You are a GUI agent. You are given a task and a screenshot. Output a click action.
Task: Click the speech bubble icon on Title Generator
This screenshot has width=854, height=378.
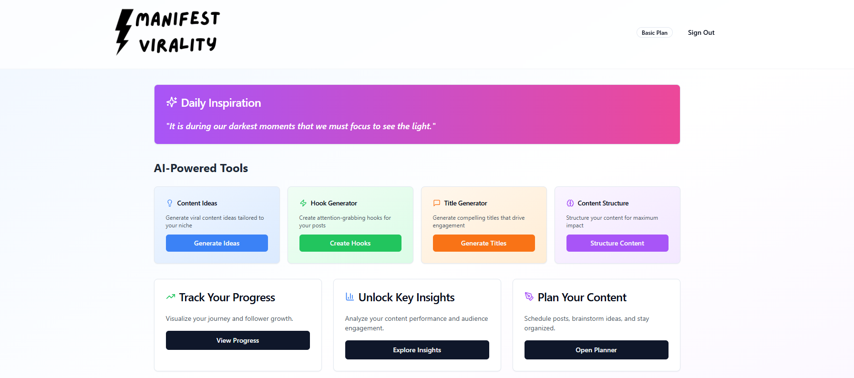pos(437,203)
